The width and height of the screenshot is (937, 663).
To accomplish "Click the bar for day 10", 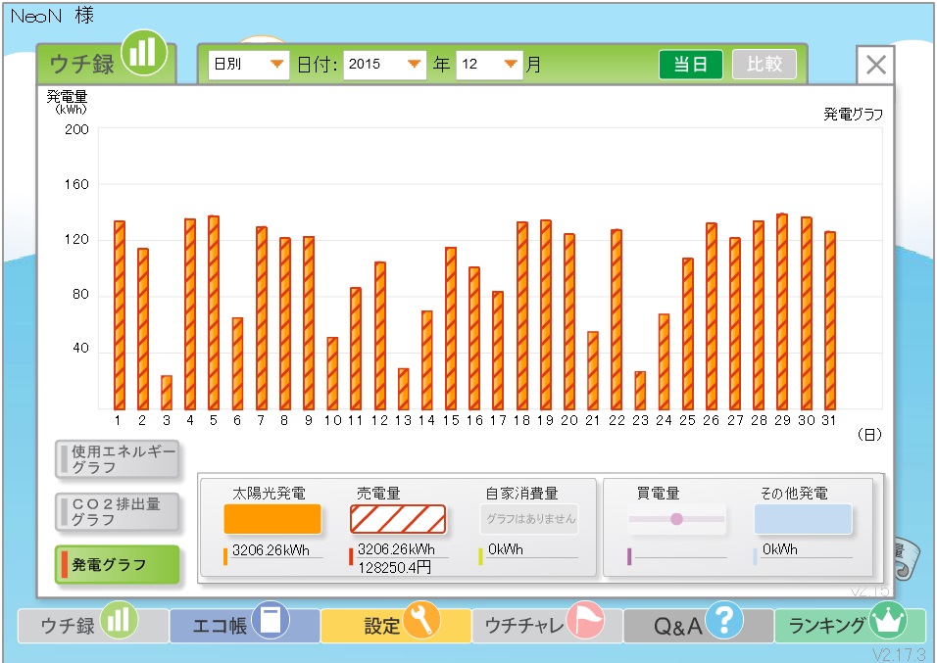I will coord(332,373).
